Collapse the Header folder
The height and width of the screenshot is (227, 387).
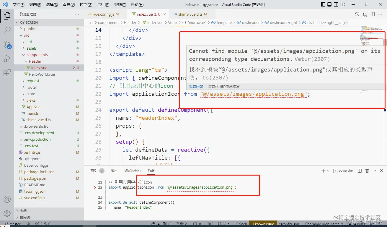(x=49, y=61)
